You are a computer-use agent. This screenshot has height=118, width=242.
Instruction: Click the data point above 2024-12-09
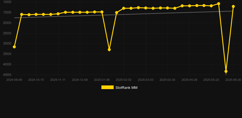tap(80, 12)
